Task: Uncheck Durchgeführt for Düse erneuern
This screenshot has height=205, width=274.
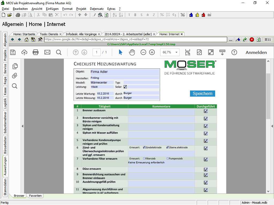Action: click(206, 169)
